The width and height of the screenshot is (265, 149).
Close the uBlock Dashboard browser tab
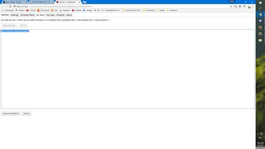pyautogui.click(x=79, y=2)
